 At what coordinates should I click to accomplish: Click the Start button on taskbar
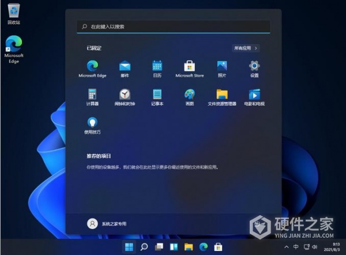click(129, 247)
